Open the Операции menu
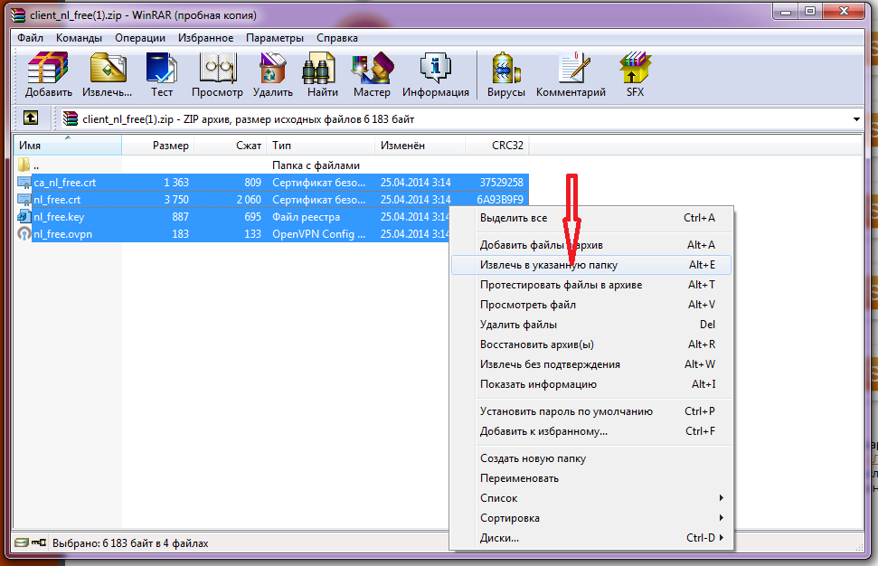Image resolution: width=878 pixels, height=566 pixels. [140, 38]
